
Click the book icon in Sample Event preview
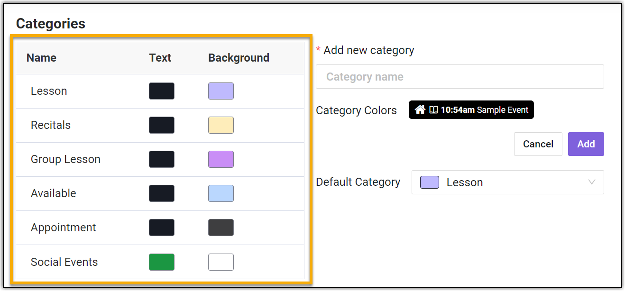(433, 110)
